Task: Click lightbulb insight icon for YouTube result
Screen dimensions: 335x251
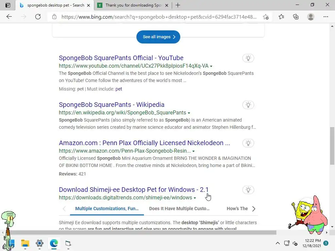Action: point(248,58)
